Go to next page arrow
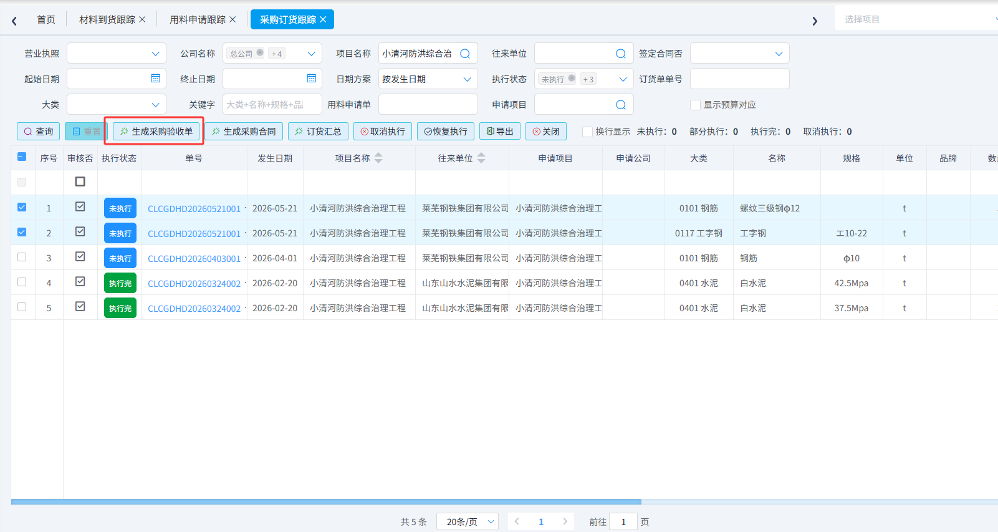This screenshot has height=532, width=998. click(x=565, y=521)
